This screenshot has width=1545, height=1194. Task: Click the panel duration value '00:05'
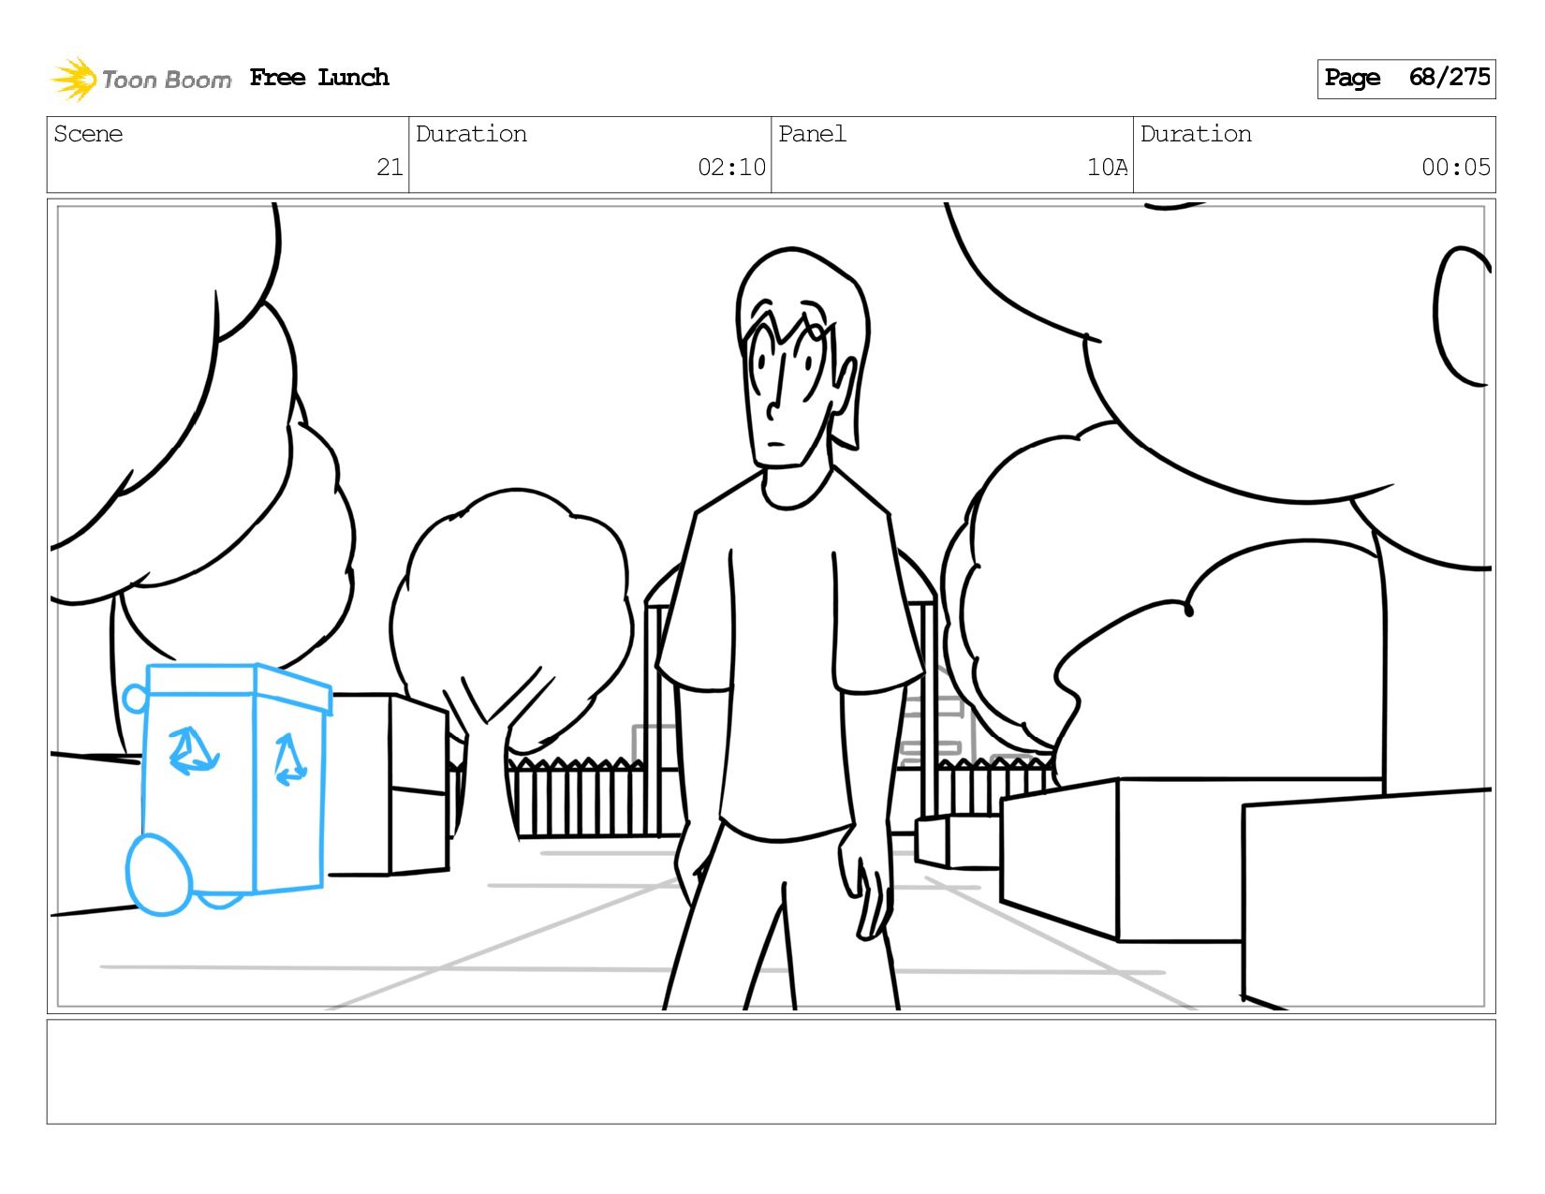[1455, 168]
